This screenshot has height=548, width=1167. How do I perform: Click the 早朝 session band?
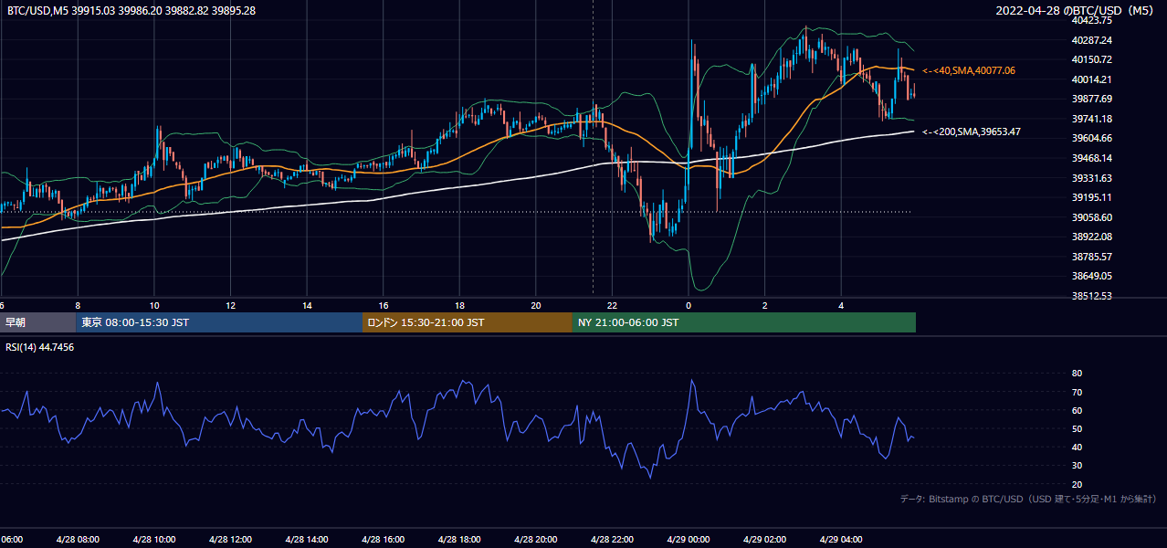[x=37, y=322]
